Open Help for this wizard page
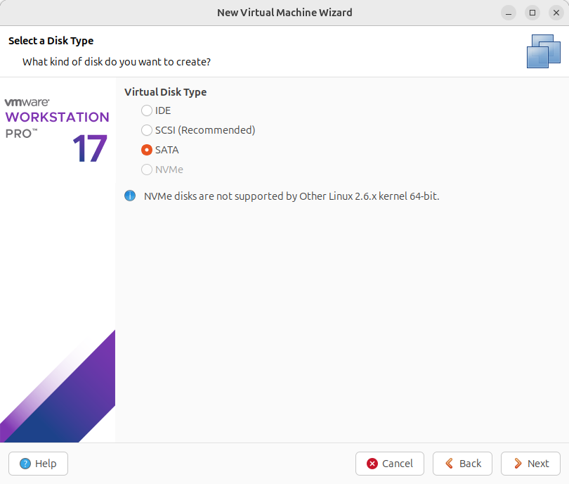This screenshot has height=484, width=569. [x=38, y=464]
